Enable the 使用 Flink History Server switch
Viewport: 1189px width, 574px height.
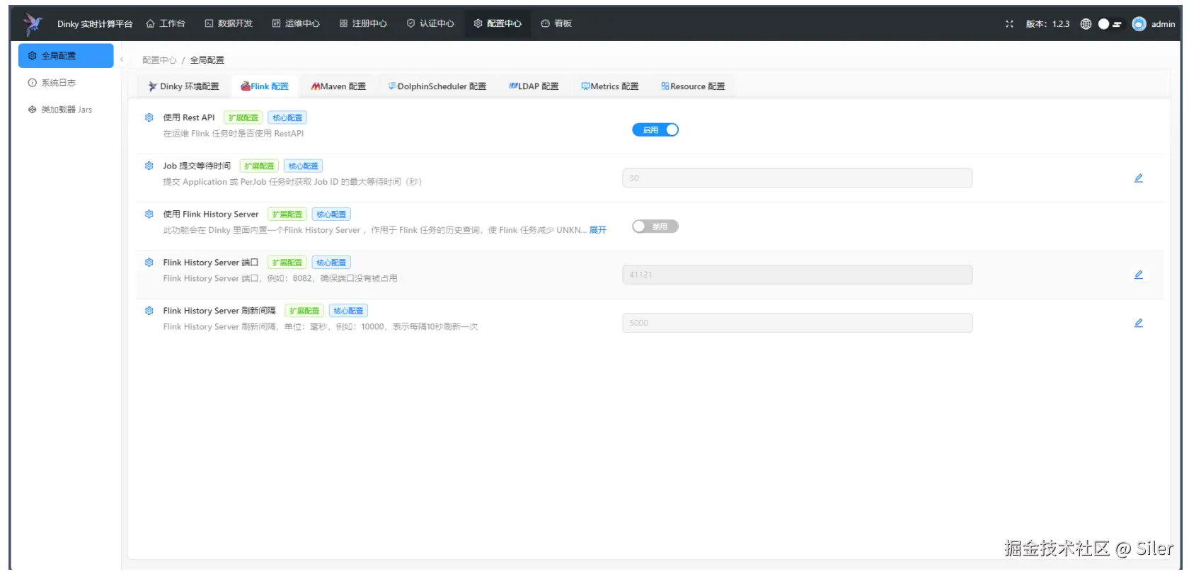[655, 226]
